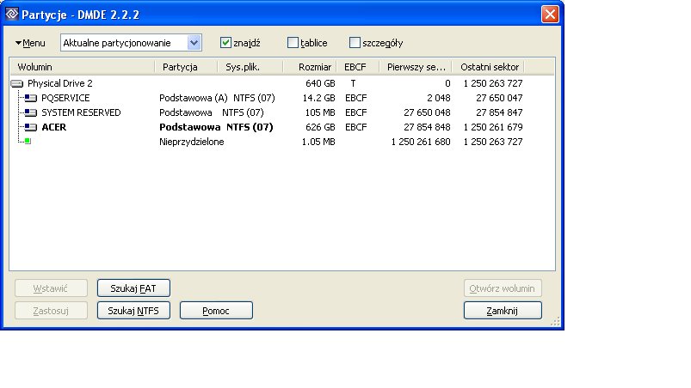Click last sector value 1 250 261 679

point(493,127)
